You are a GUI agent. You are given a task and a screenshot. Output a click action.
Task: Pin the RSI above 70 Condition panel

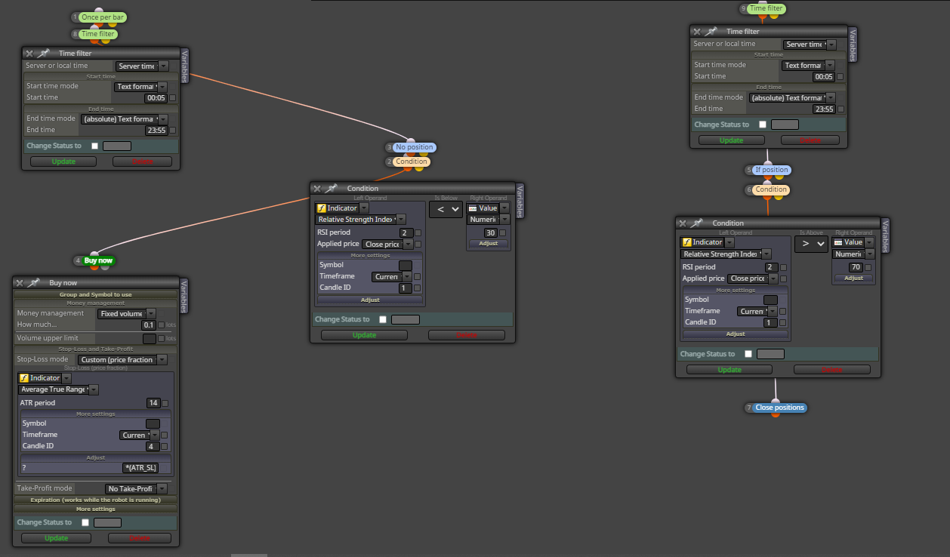point(696,223)
